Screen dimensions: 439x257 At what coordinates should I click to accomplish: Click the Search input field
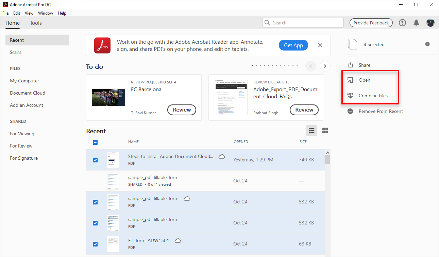tap(303, 22)
